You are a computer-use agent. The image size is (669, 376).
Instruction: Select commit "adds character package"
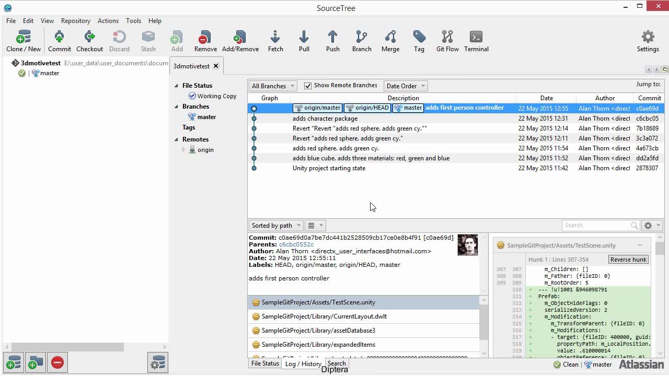(x=456, y=119)
